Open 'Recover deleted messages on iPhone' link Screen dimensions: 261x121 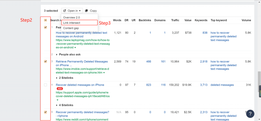(80, 85)
